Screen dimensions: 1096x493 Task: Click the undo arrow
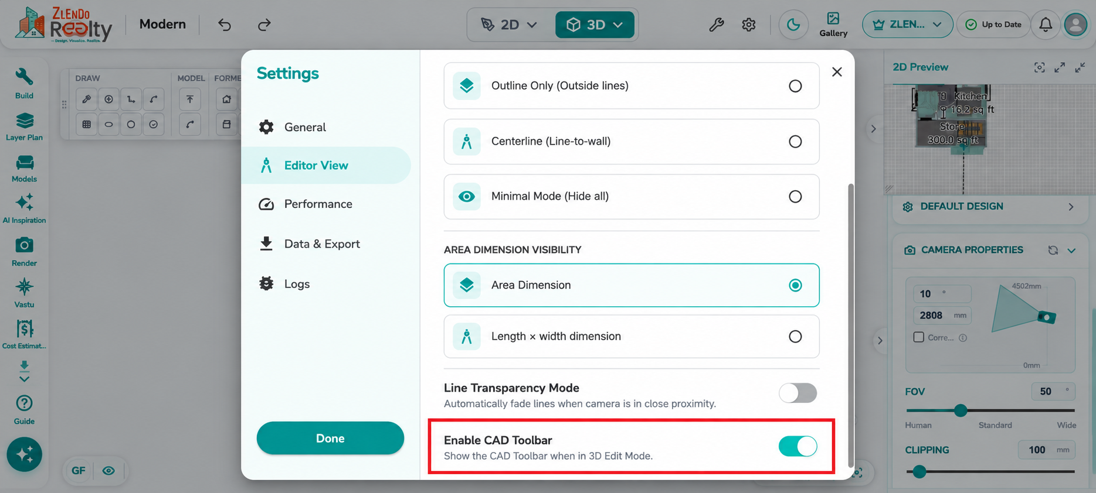tap(225, 25)
